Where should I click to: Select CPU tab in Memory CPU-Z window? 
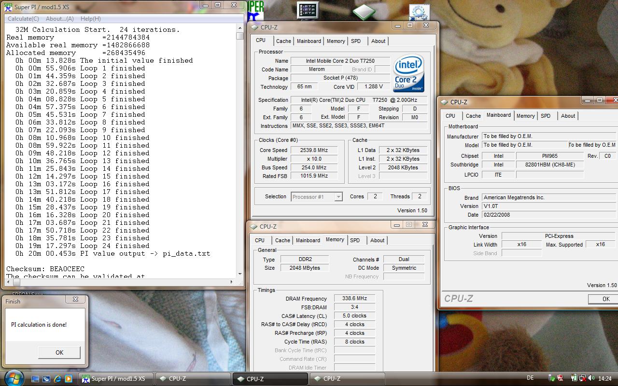[x=260, y=240]
